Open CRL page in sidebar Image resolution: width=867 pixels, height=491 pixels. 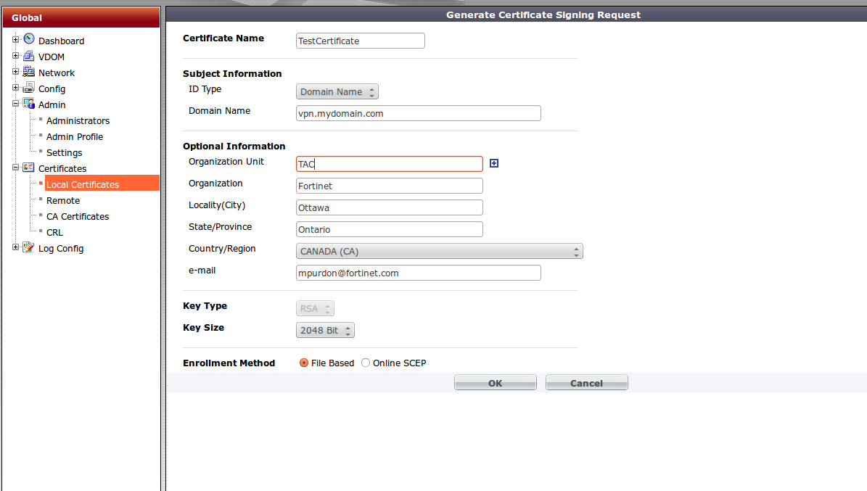click(54, 233)
